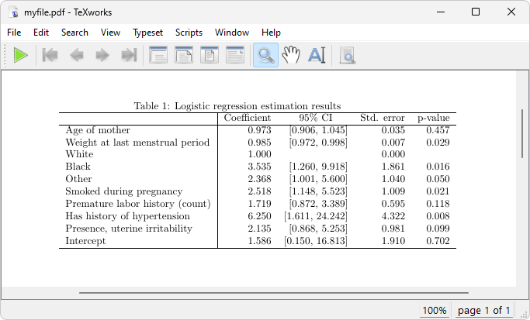Open the Find in document icon
530x320 pixels.
(348, 55)
